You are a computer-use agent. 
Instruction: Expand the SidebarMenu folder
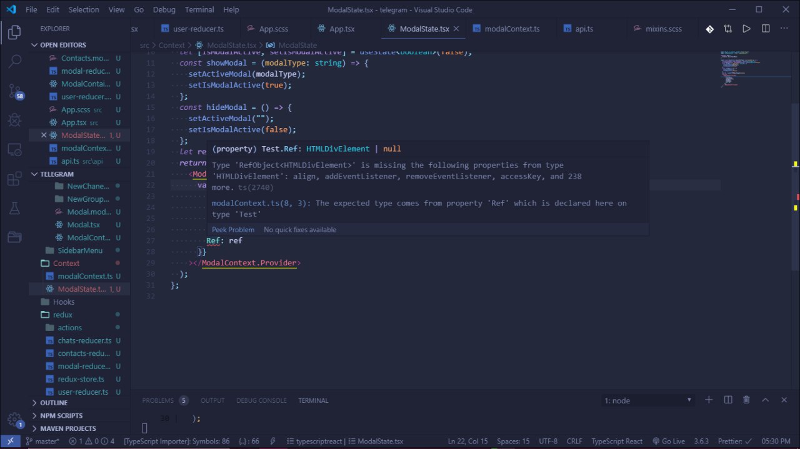point(79,250)
